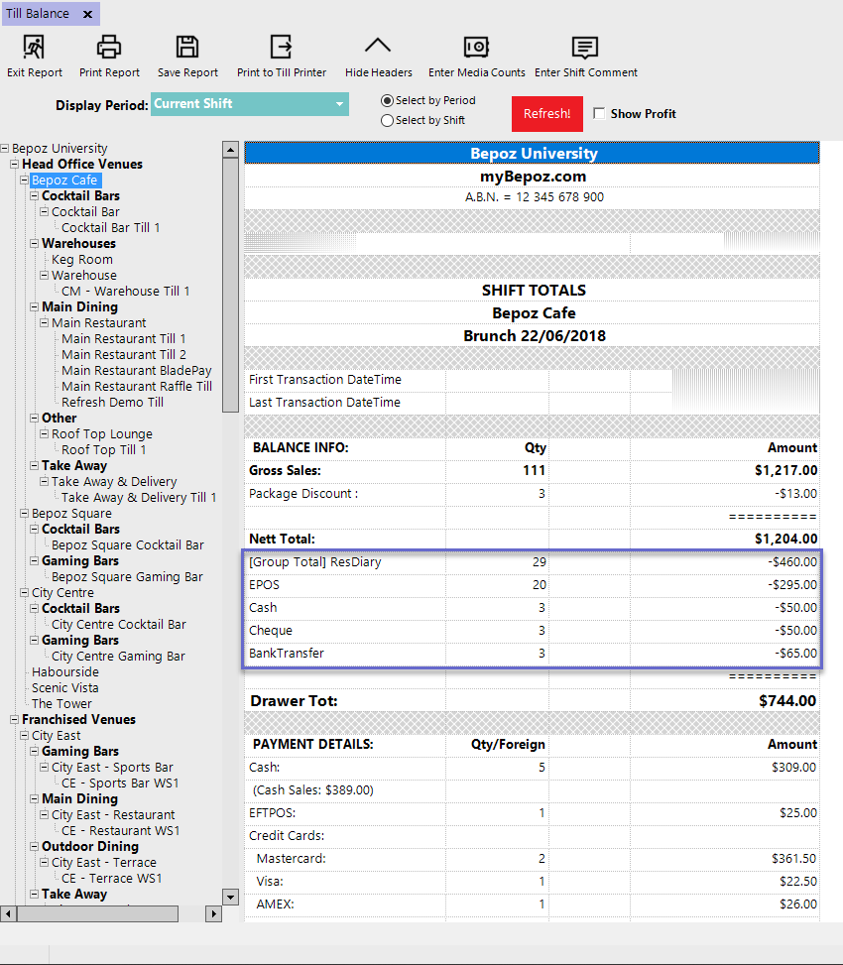Click the tree vertical scrollbar thumb
The image size is (843, 965).
click(230, 285)
